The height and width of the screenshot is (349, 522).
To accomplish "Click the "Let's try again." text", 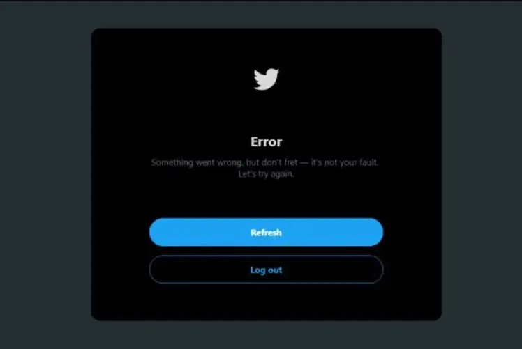I will [x=266, y=174].
